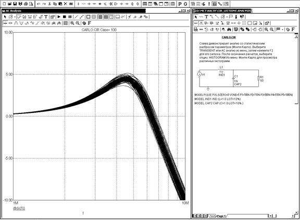Click the db(v(1)) expression label
This screenshot has width=300, height=220.
(x=19, y=208)
